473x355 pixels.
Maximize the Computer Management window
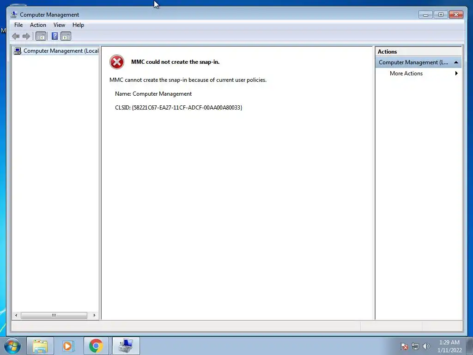(x=441, y=14)
